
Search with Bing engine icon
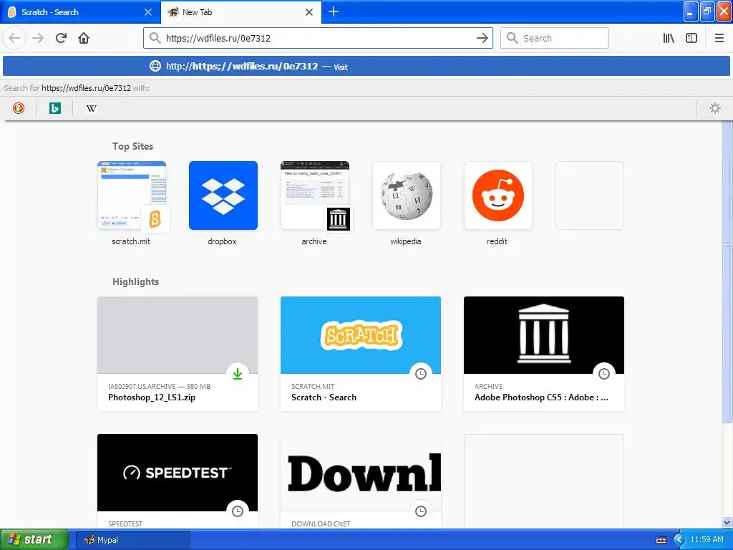pyautogui.click(x=54, y=108)
